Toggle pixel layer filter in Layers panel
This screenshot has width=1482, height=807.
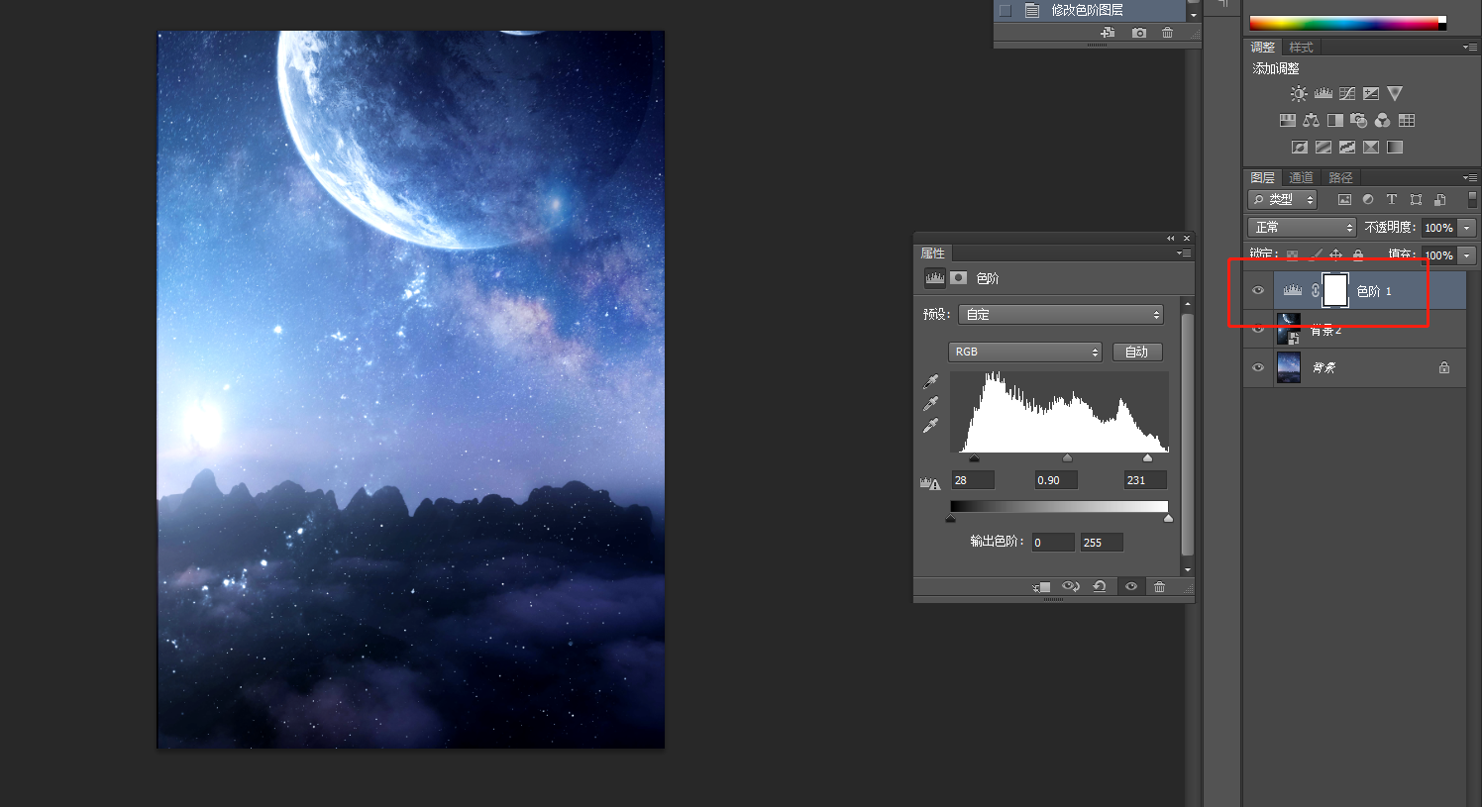pyautogui.click(x=1344, y=199)
